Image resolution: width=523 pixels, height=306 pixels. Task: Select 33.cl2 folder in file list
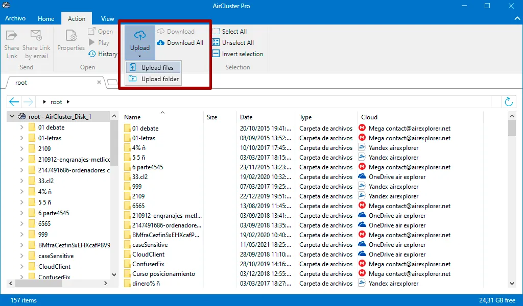(x=140, y=177)
